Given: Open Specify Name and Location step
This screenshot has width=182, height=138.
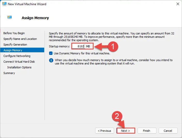Looking at the screenshot, I should point(20,39).
